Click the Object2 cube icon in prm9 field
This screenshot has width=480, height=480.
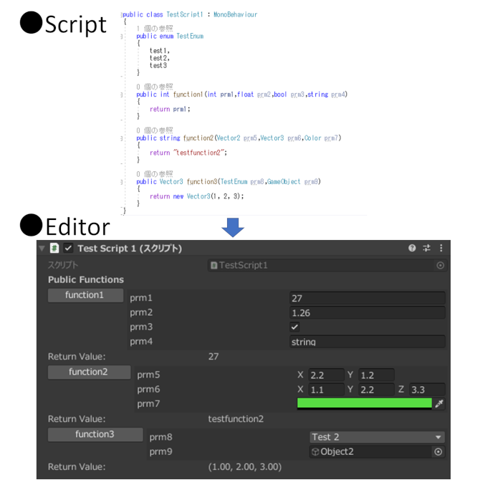pyautogui.click(x=315, y=451)
